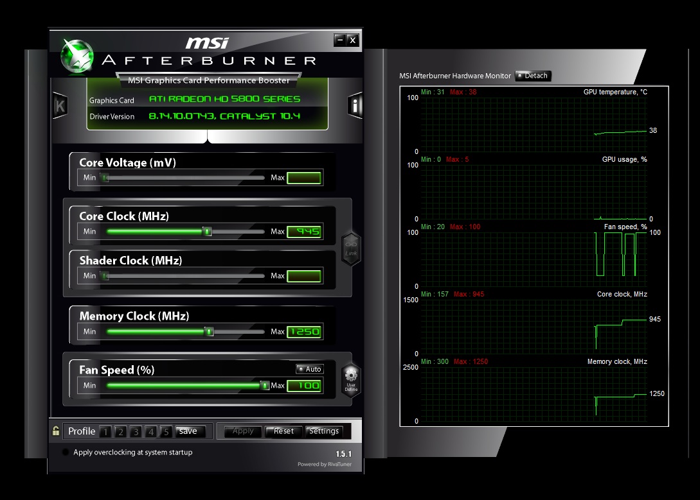
Task: Toggle Auto fan speed mode
Action: 309,369
